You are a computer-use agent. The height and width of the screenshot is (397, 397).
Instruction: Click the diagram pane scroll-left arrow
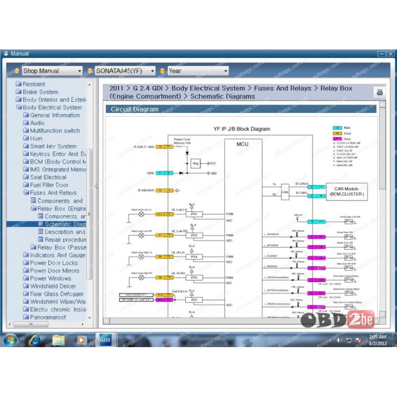tap(106, 321)
